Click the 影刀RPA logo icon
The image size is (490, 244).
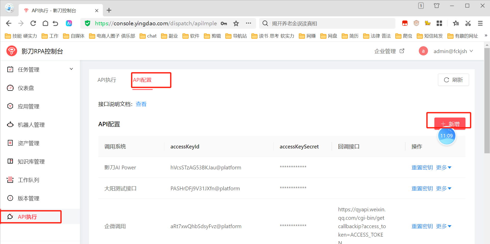12,51
